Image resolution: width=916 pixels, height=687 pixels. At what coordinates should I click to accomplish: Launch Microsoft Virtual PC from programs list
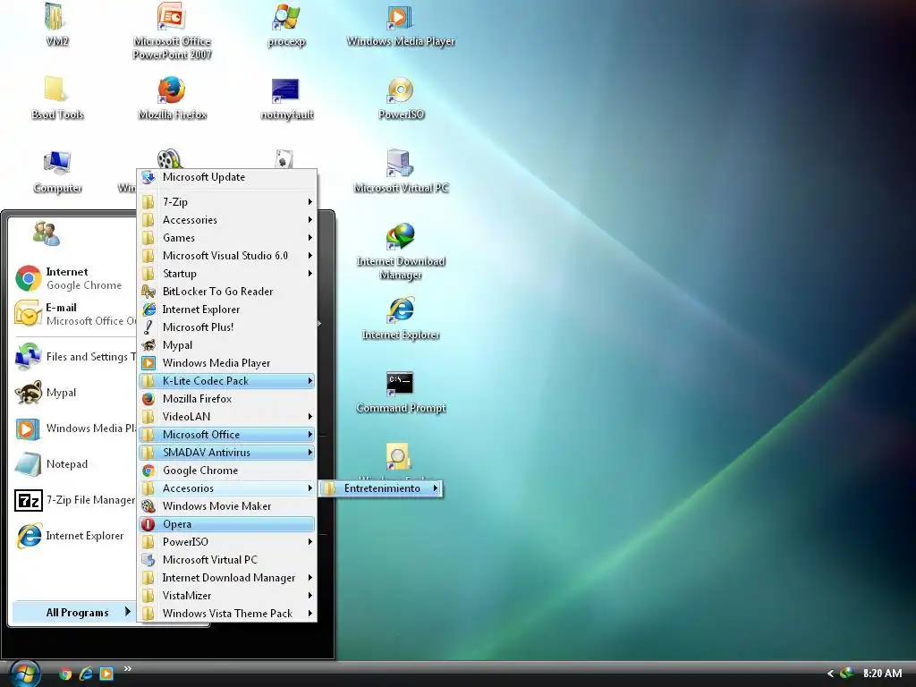pos(227,560)
